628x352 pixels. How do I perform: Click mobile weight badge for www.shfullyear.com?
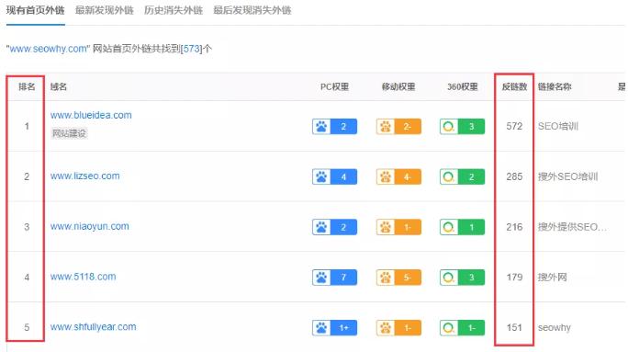coord(398,328)
